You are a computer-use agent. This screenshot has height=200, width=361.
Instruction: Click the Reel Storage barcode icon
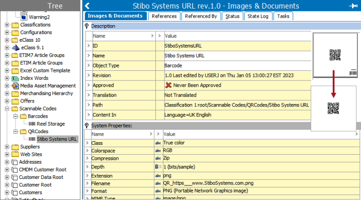click(32, 124)
